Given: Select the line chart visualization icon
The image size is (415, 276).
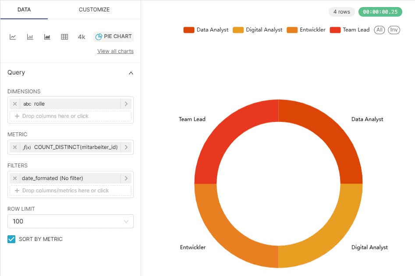Looking at the screenshot, I should point(13,37).
